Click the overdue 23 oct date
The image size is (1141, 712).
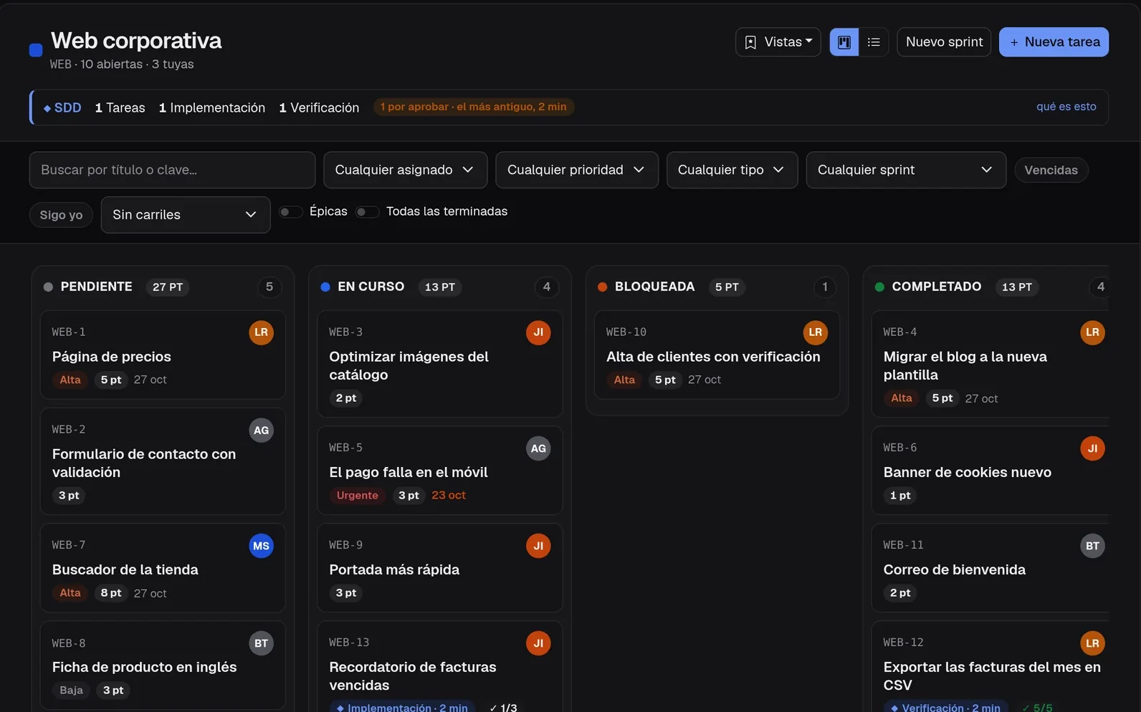pyautogui.click(x=449, y=496)
